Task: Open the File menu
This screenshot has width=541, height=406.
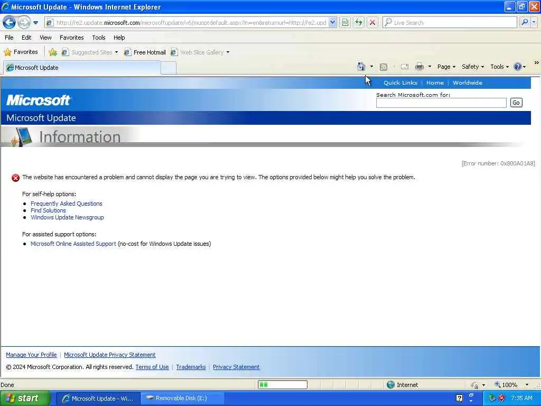Action: pyautogui.click(x=10, y=38)
